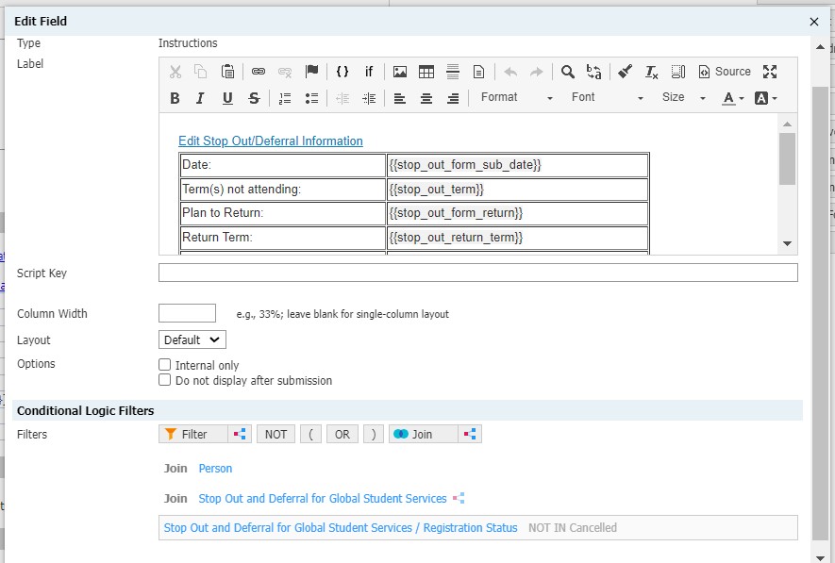Screen dimensions: 835x563
Task: Insert an image via toolbar icon
Action: click(400, 72)
